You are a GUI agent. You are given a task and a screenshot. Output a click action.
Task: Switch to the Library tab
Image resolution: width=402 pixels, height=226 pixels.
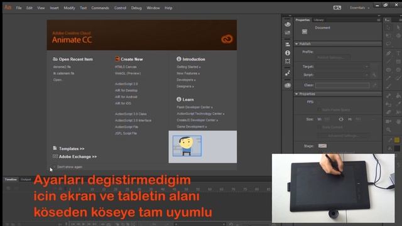pos(318,20)
